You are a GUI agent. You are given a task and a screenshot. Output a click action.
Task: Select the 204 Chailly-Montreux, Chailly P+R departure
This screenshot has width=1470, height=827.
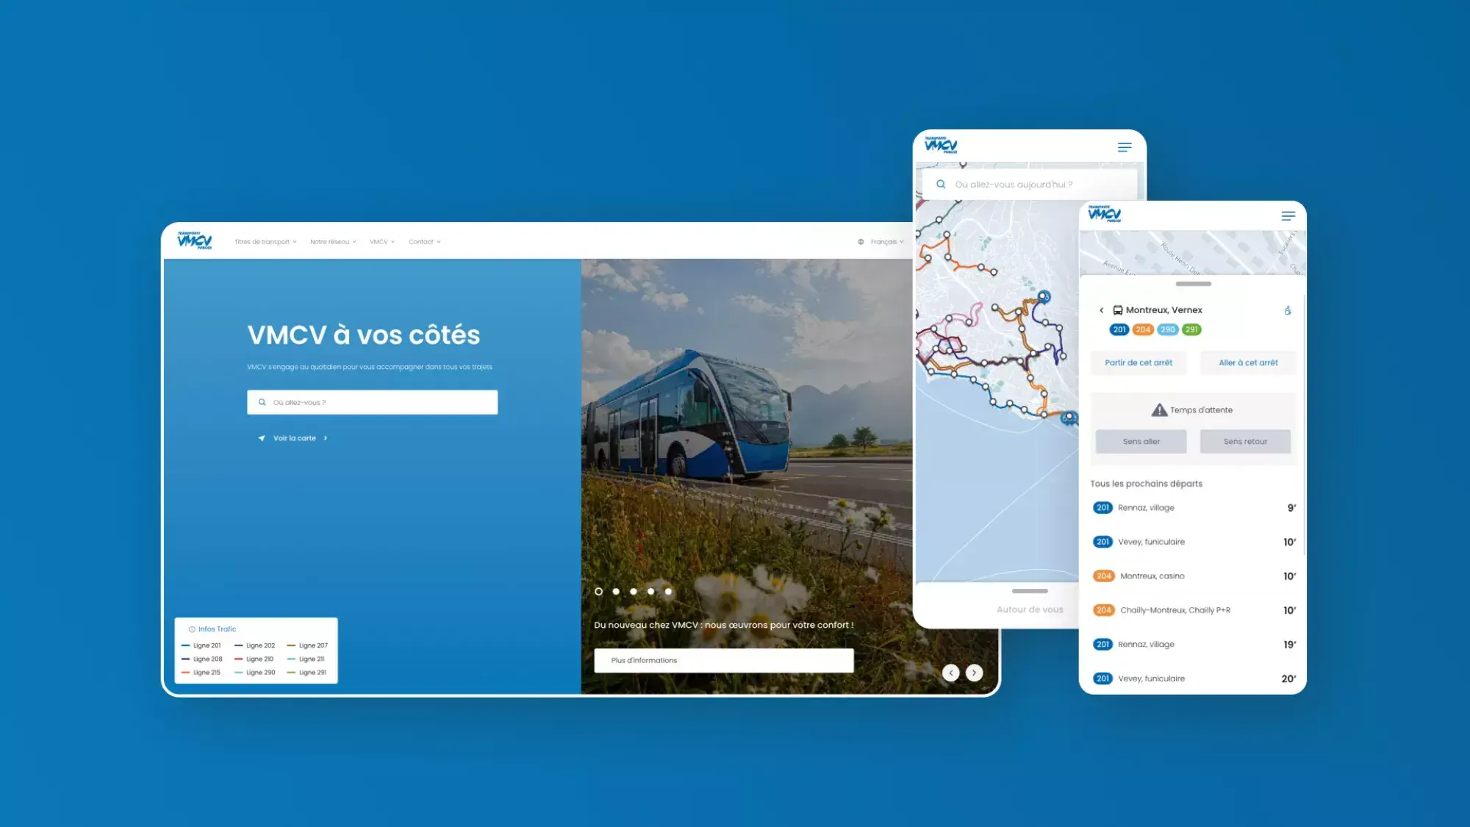[1194, 610]
